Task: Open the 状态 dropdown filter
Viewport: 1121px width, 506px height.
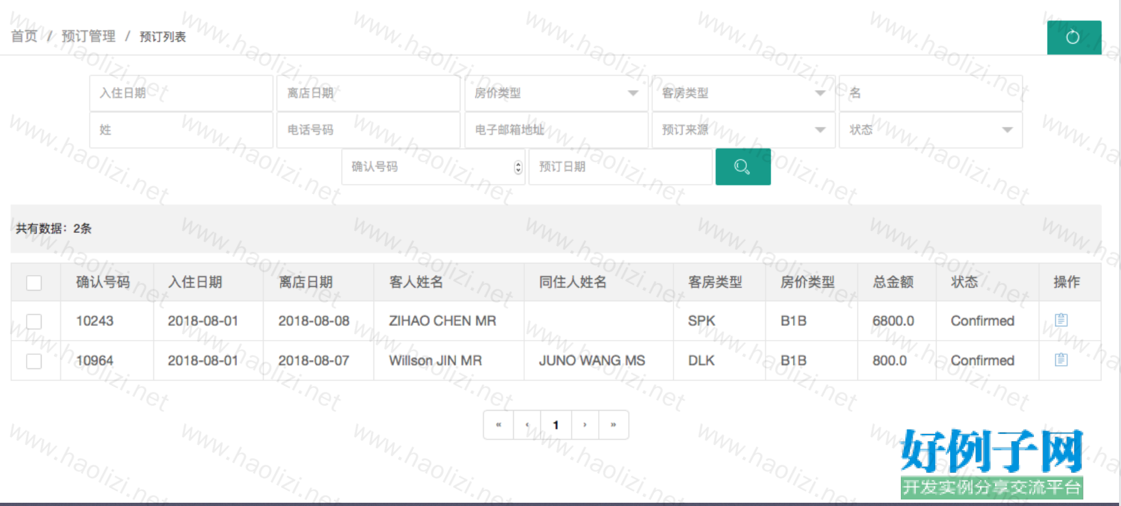Action: 930,130
